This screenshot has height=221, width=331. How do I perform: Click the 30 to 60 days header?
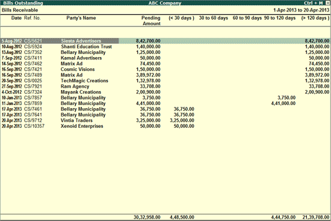214,18
